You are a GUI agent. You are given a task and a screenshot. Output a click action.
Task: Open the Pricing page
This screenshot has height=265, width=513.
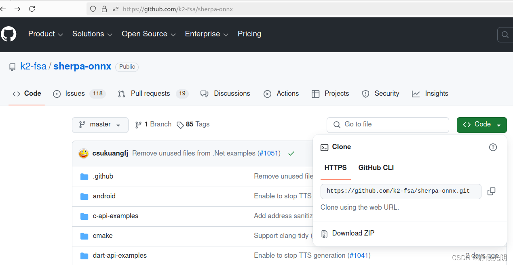[249, 34]
